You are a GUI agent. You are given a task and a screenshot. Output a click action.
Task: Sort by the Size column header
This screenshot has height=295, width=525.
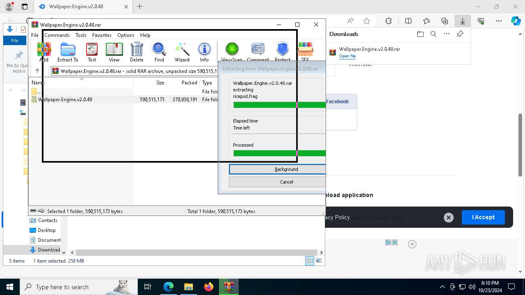click(151, 83)
